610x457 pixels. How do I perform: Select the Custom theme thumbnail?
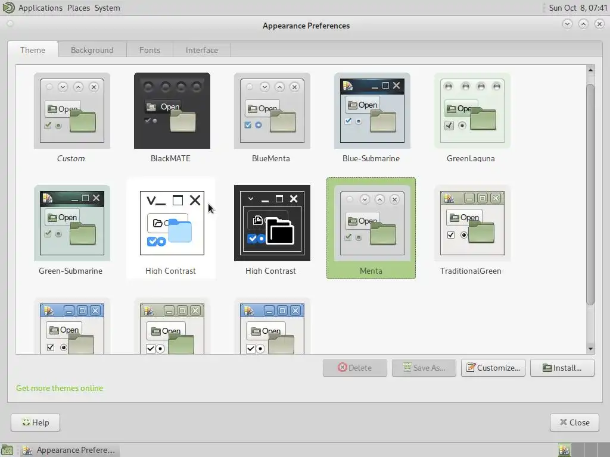[x=72, y=111]
